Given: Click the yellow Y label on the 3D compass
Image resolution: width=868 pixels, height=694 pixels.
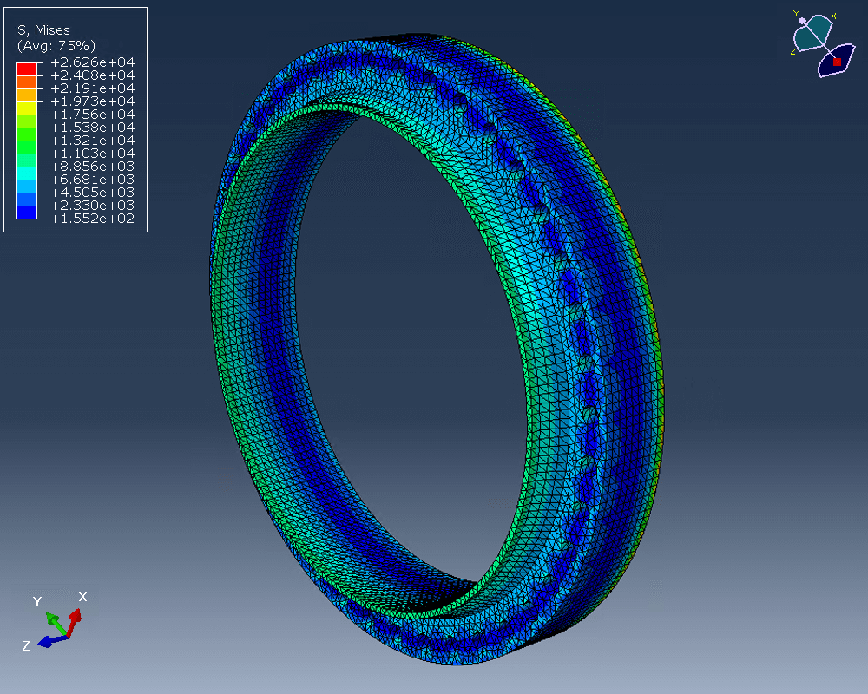Looking at the screenshot, I should (x=796, y=14).
